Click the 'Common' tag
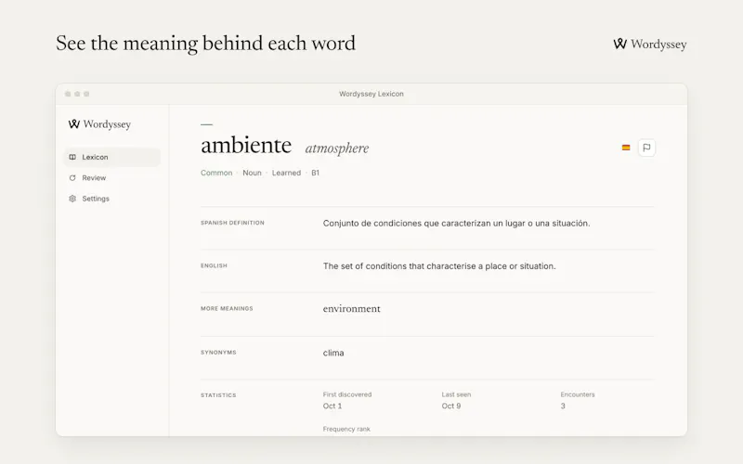The width and height of the screenshot is (743, 464). click(216, 173)
